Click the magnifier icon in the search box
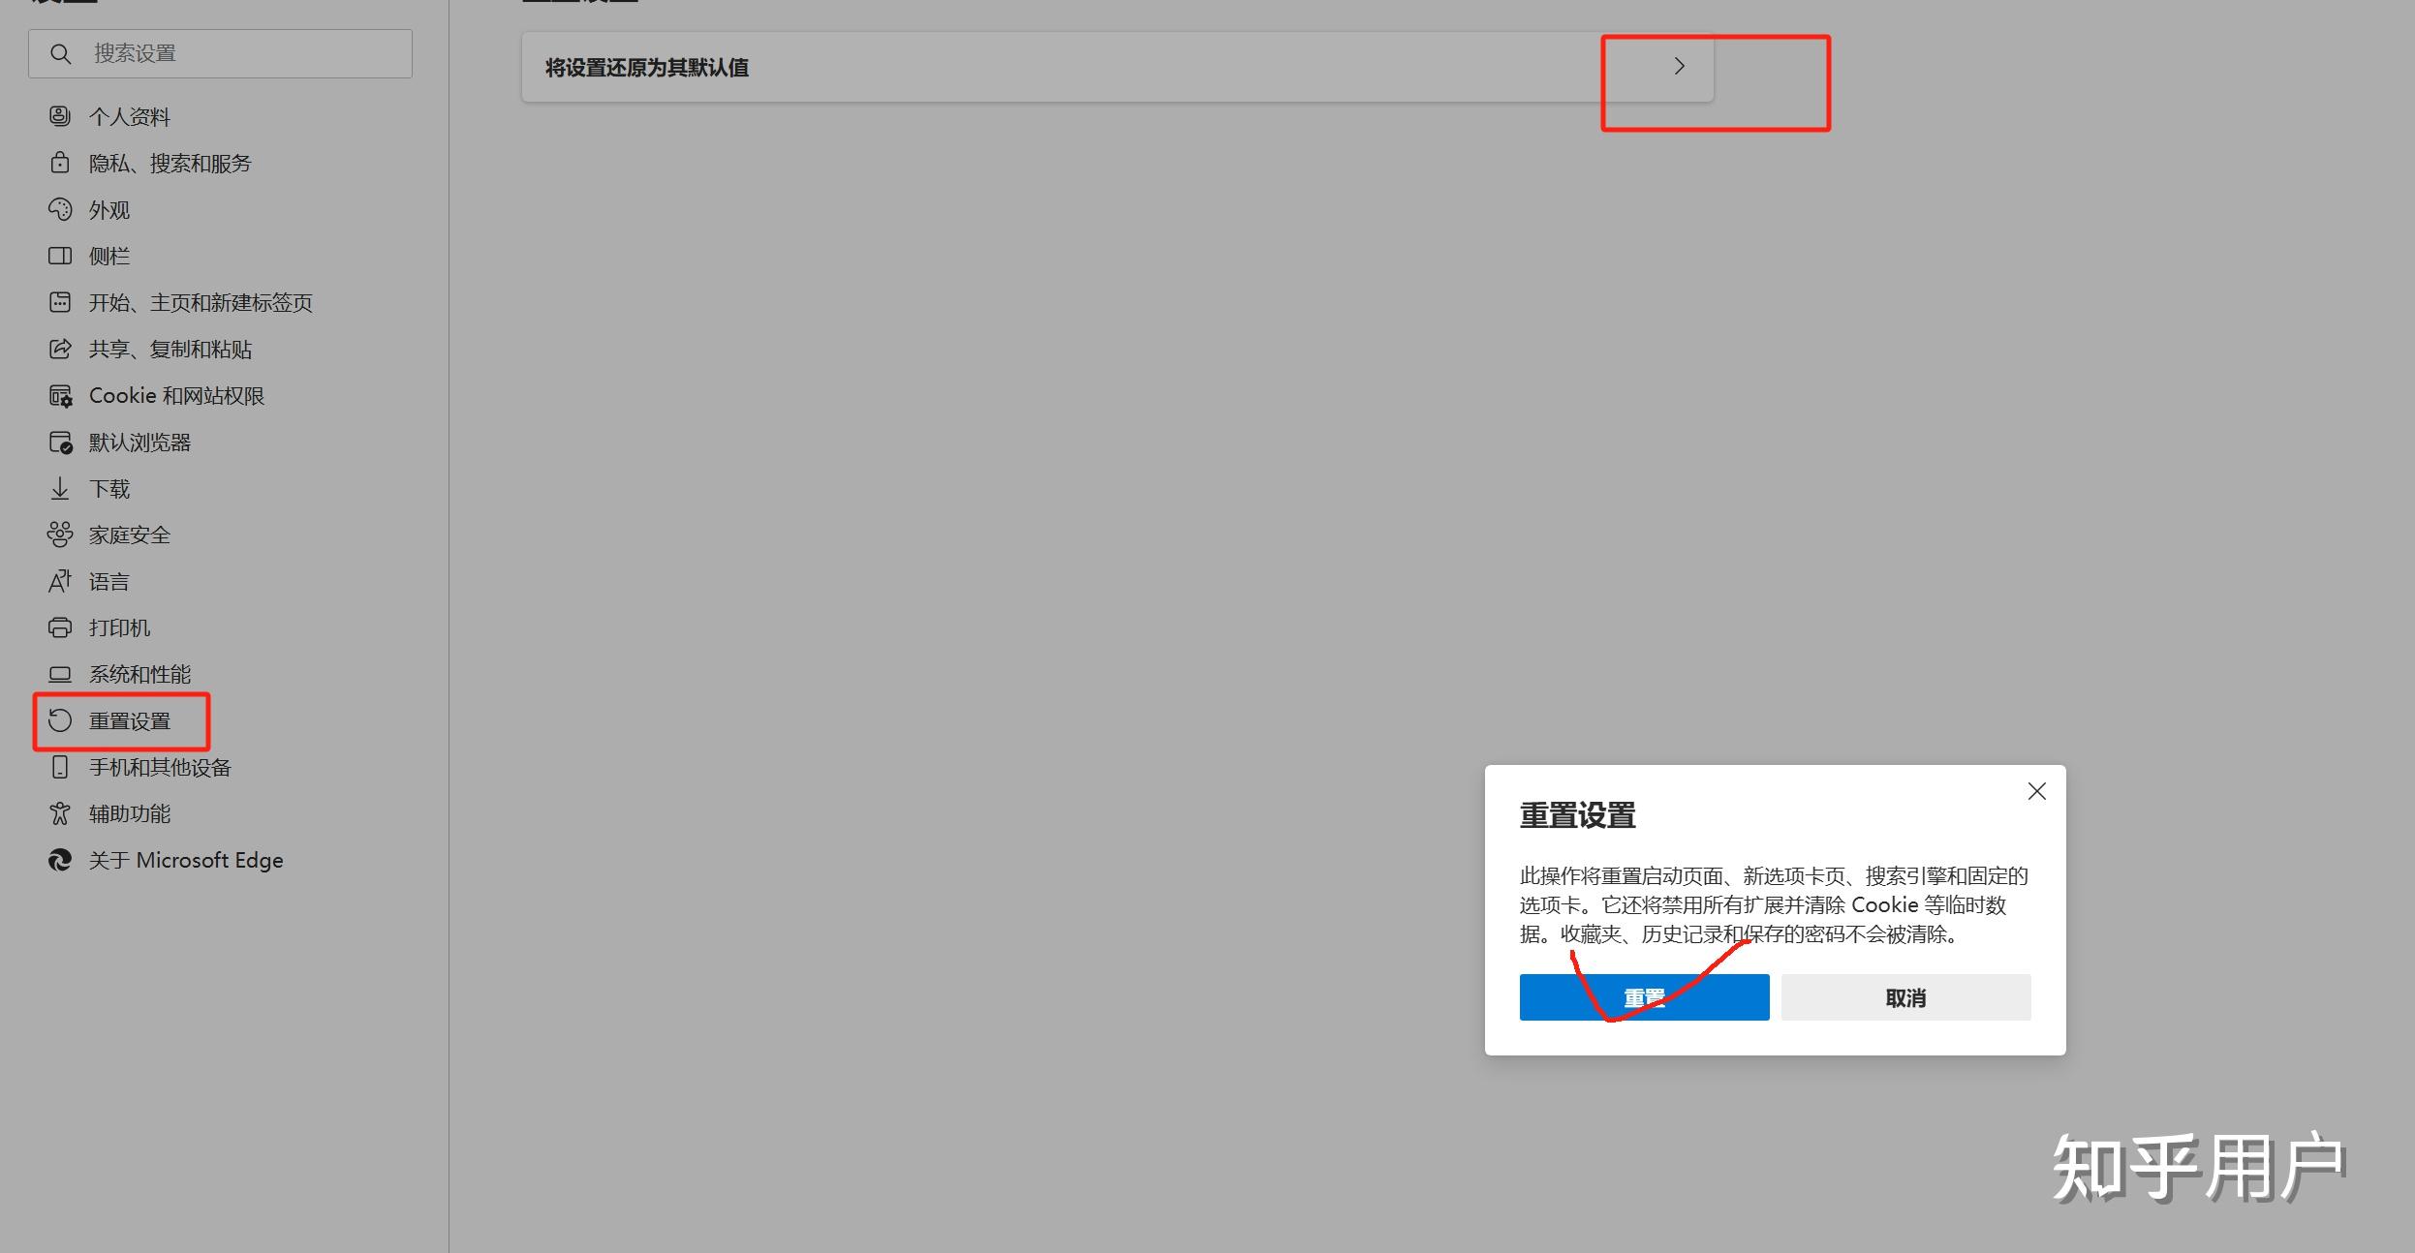 tap(61, 53)
